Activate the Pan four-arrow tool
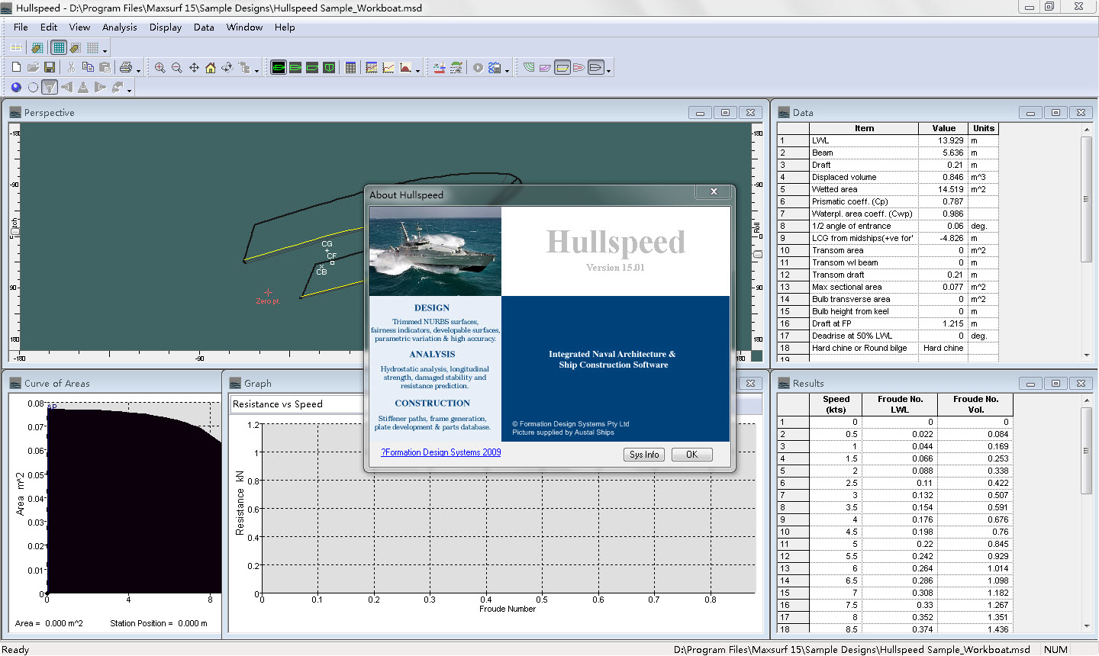The height and width of the screenshot is (656, 1099). pyautogui.click(x=194, y=68)
